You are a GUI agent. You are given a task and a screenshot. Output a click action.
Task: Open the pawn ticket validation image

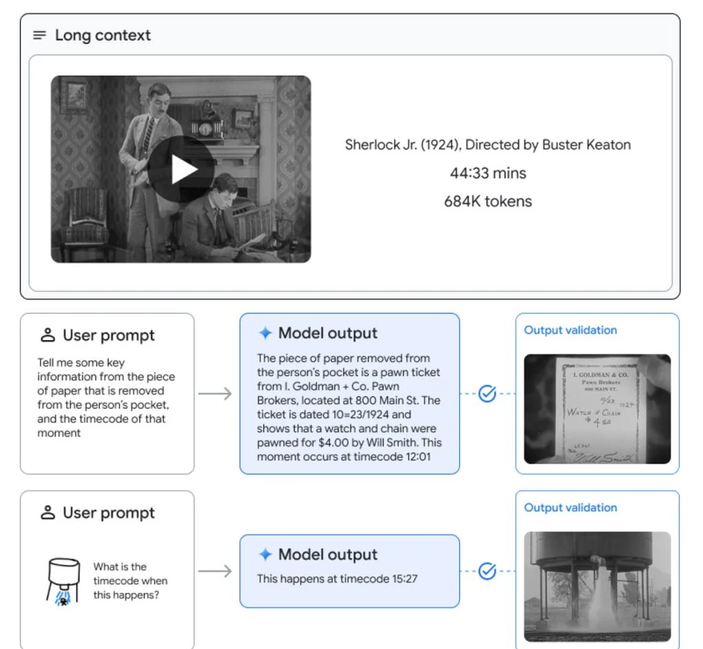(597, 409)
